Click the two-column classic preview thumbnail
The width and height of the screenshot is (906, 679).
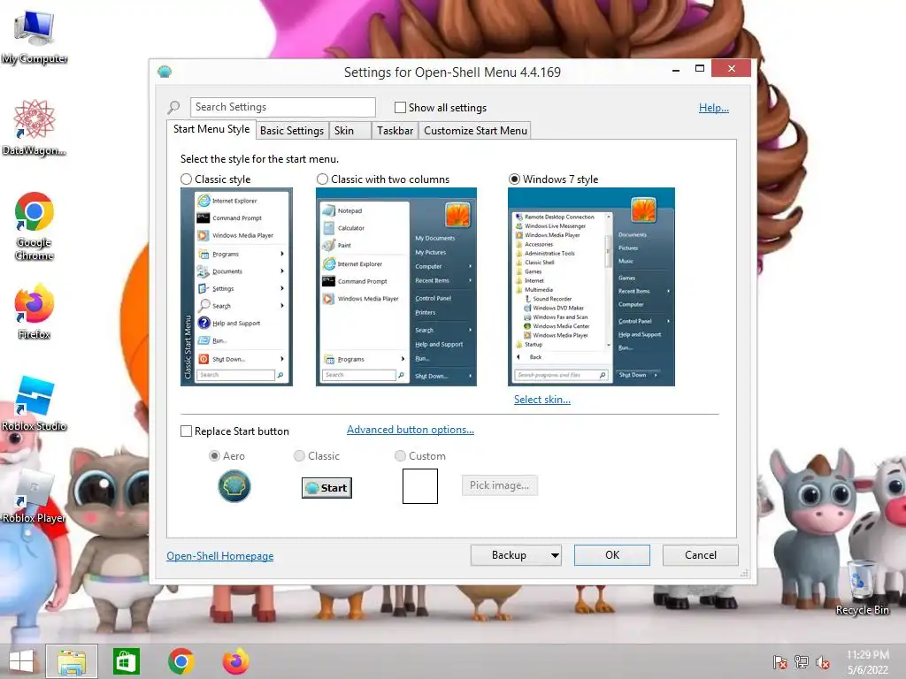pos(395,287)
